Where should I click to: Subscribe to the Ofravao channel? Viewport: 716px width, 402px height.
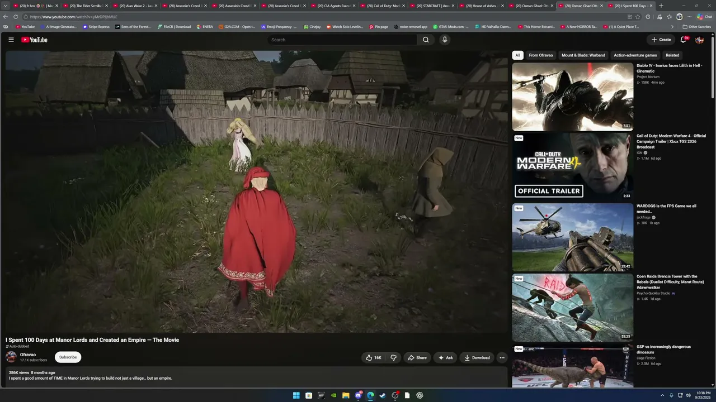point(68,357)
